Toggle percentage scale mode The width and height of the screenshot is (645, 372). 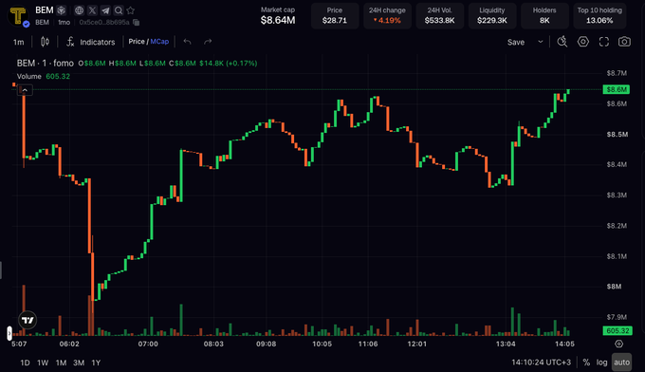586,363
